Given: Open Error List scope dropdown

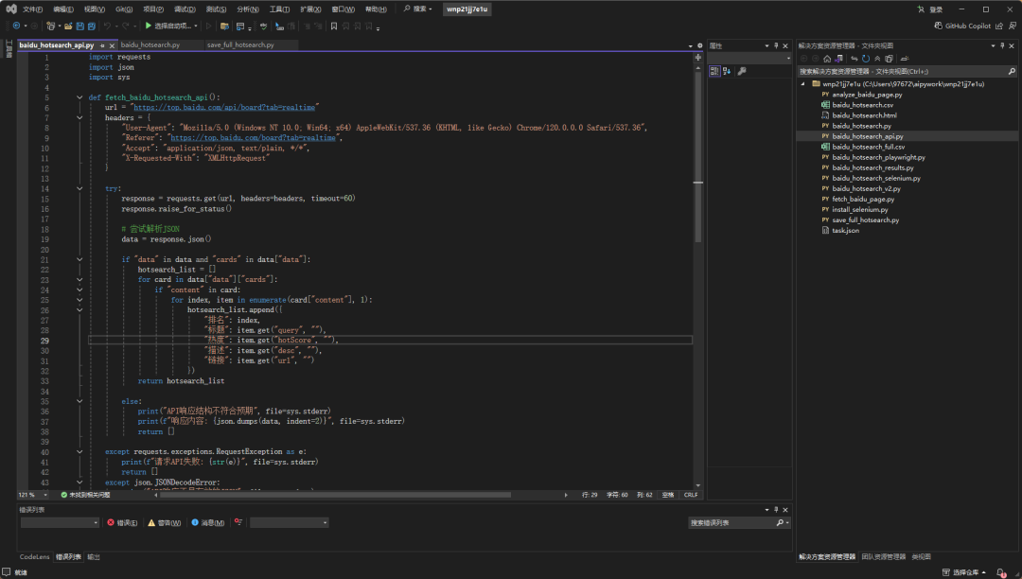Looking at the screenshot, I should pos(60,522).
